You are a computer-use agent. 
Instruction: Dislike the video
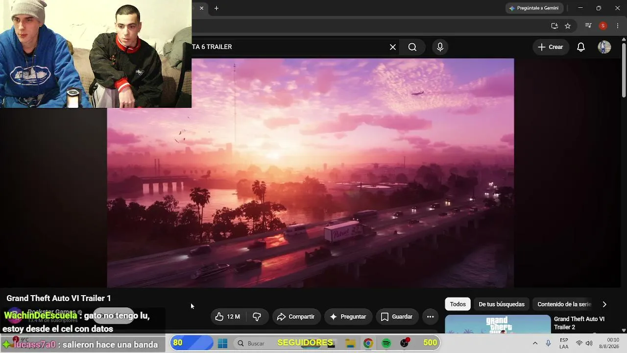[257, 317]
